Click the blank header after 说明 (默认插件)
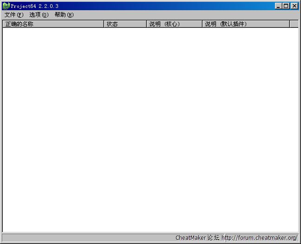Viewport: 301px width, 244px height. (294, 24)
